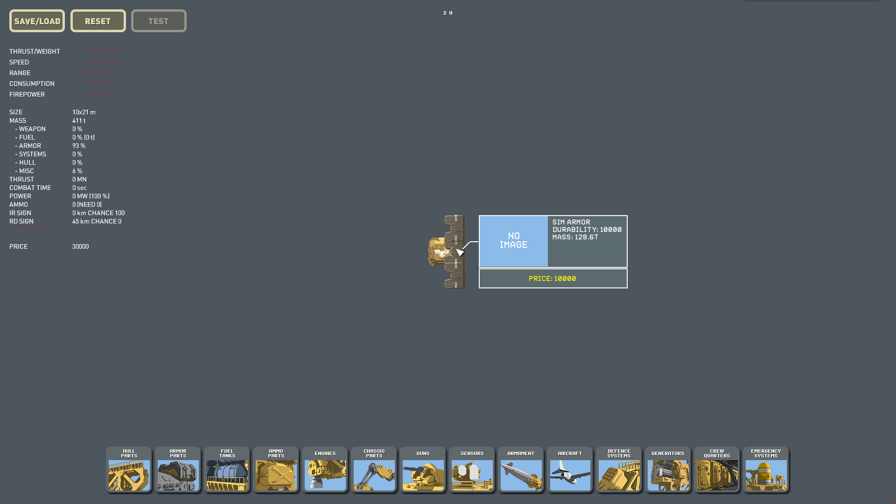896x504 pixels.
Task: Select the Emergency Systems category
Action: (x=766, y=469)
